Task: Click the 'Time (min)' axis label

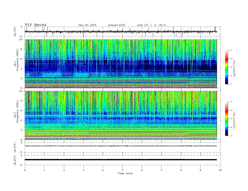Action: (x=125, y=173)
